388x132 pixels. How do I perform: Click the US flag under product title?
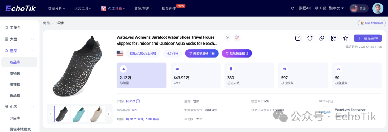tap(120, 53)
